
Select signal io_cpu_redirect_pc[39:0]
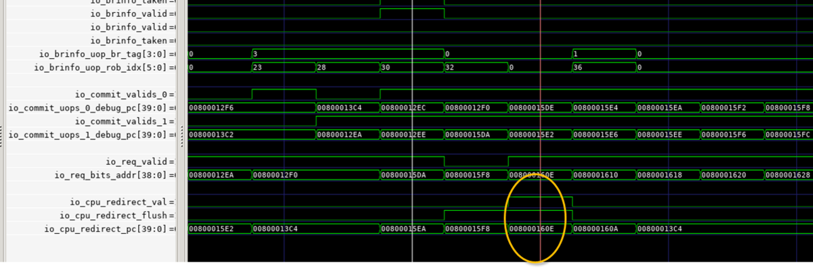[x=110, y=229]
